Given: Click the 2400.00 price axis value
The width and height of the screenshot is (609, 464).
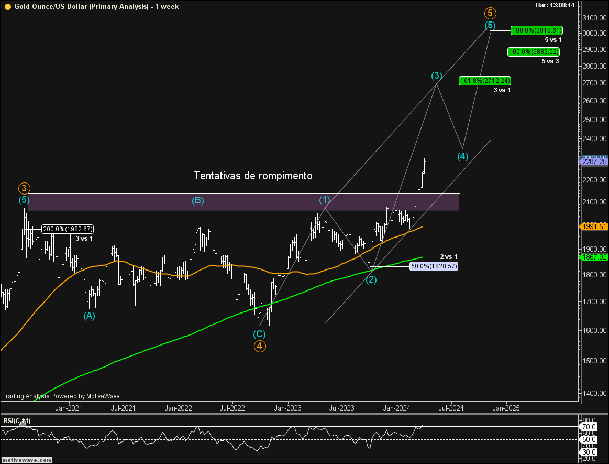Looking at the screenshot, I should click(595, 138).
